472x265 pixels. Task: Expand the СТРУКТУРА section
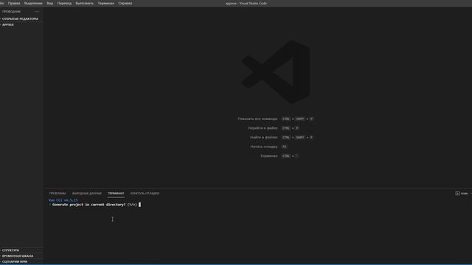[10, 250]
